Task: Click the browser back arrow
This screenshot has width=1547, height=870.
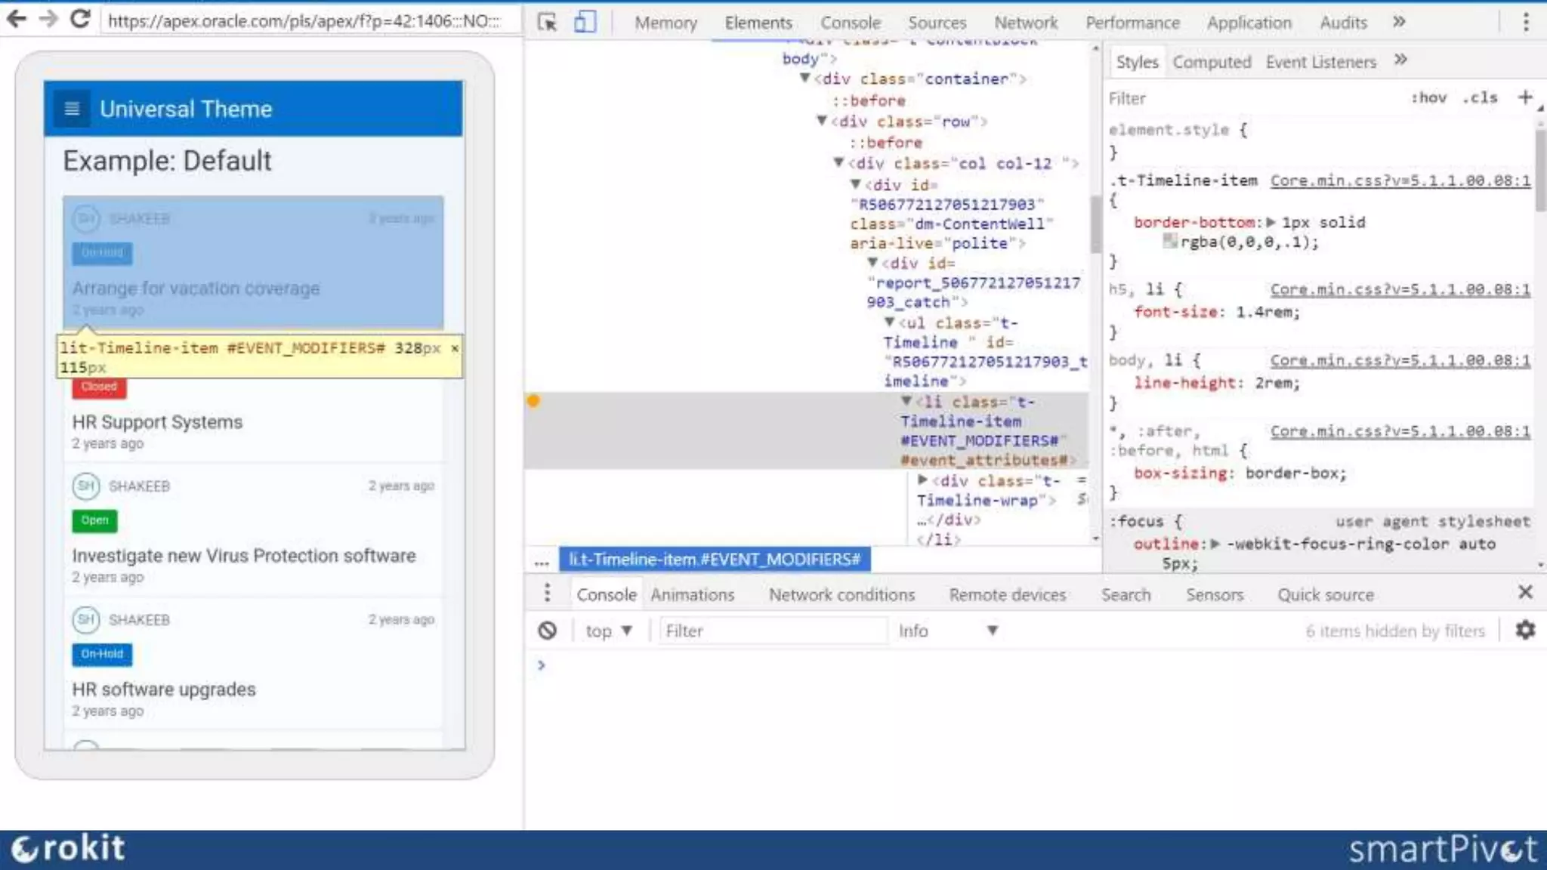Action: click(x=16, y=19)
